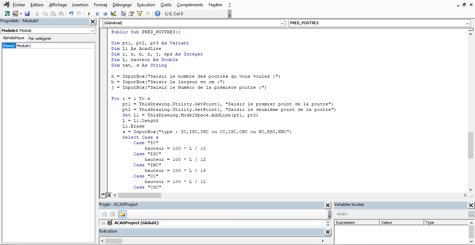Screen dimensions: 475x245
Task: Click the Toolbox wrench icon
Action: point(147,14)
